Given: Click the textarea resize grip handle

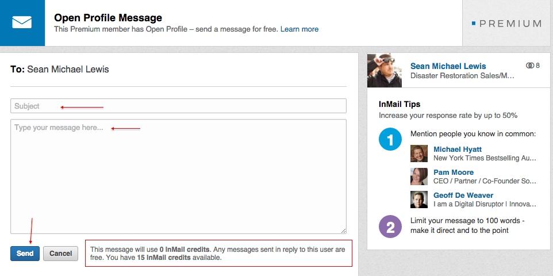Looking at the screenshot, I should coord(343,231).
